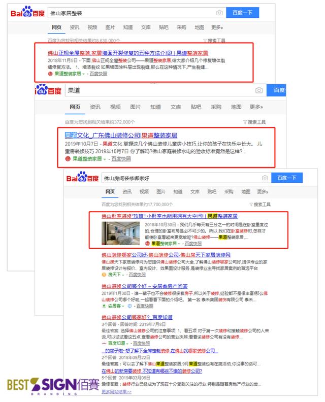Click camera icon in 果道 search window

click(x=259, y=90)
